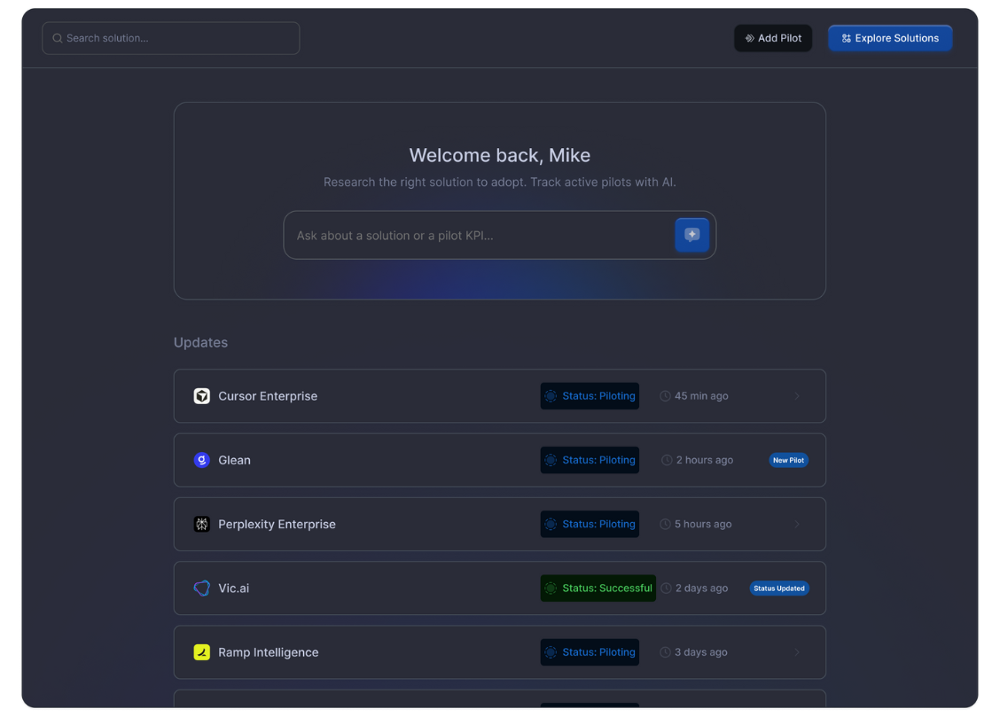Click the clock icon beside 2 hours ago
Screen dimensions: 1000x717
667,460
